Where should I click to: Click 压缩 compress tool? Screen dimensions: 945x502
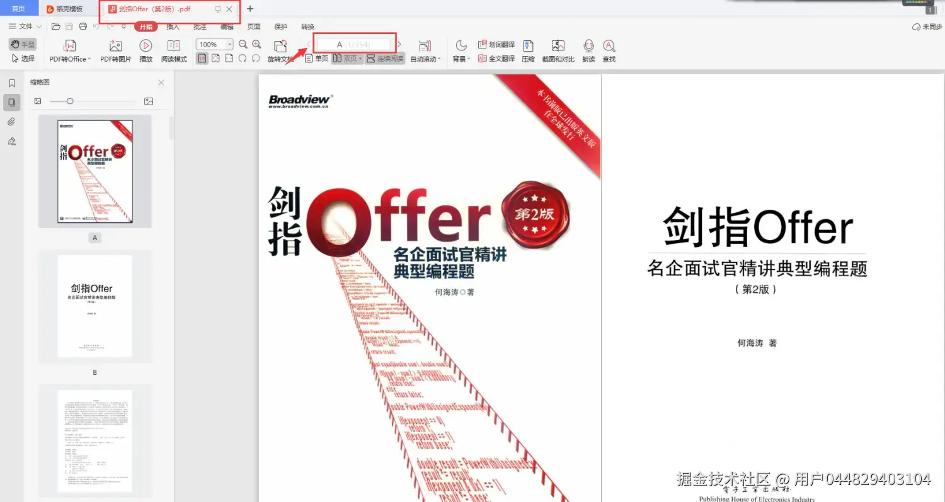528,51
